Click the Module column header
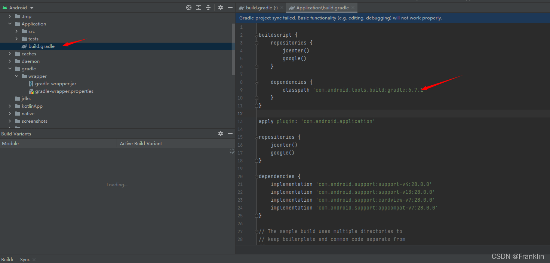Viewport: 550px width, 263px height. tap(58, 143)
